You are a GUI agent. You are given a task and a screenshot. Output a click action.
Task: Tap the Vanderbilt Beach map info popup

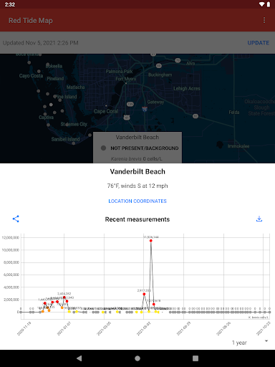137,148
